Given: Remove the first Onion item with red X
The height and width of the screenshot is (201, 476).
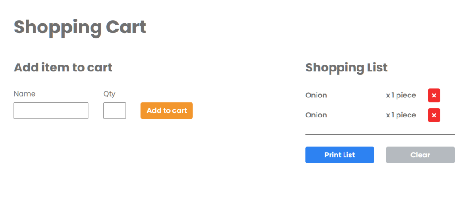Looking at the screenshot, I should 434,96.
